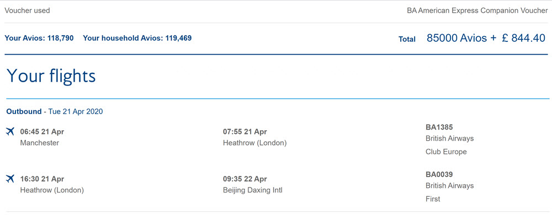The width and height of the screenshot is (552, 215).
Task: Click British Airways under BA1385
Action: [449, 138]
